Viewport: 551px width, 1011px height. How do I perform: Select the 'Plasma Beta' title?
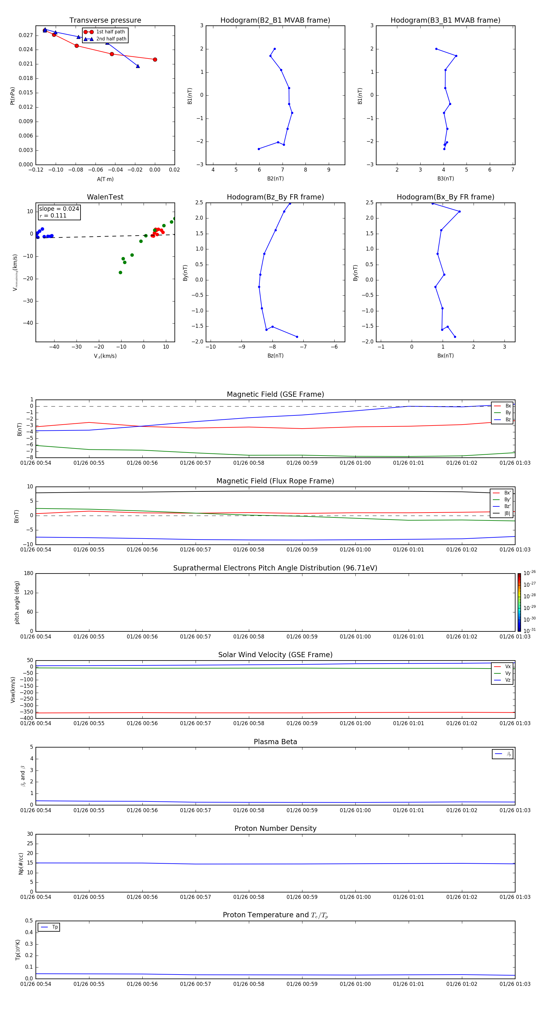coord(275,742)
